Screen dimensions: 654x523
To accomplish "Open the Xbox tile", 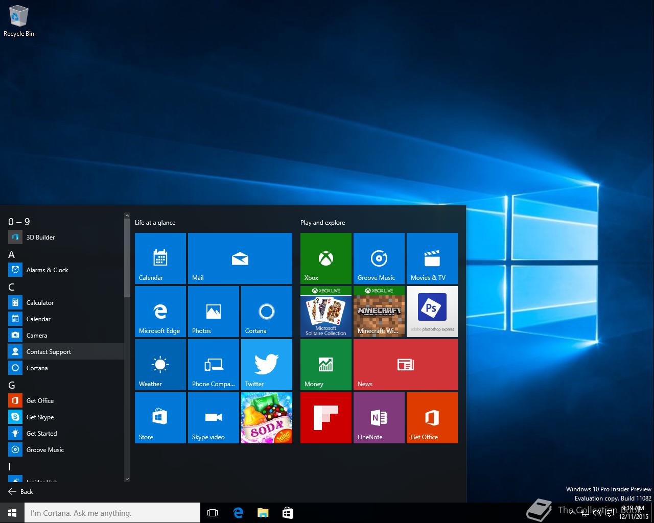I will pyautogui.click(x=326, y=258).
